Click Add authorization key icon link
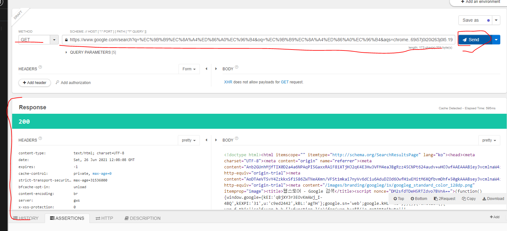The width and height of the screenshot is (507, 231). 73,83
